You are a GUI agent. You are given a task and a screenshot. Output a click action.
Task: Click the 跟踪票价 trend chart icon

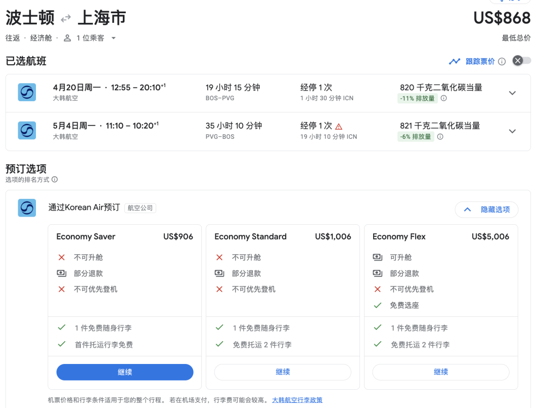pyautogui.click(x=454, y=62)
